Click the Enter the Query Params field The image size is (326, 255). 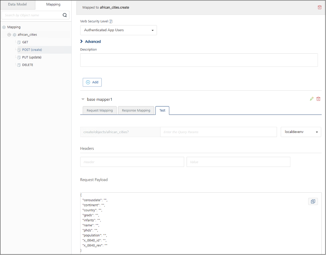tap(218, 132)
